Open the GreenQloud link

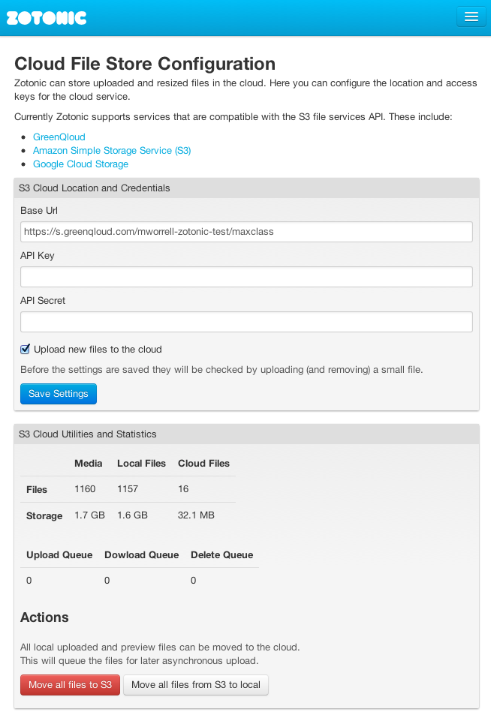pos(59,137)
